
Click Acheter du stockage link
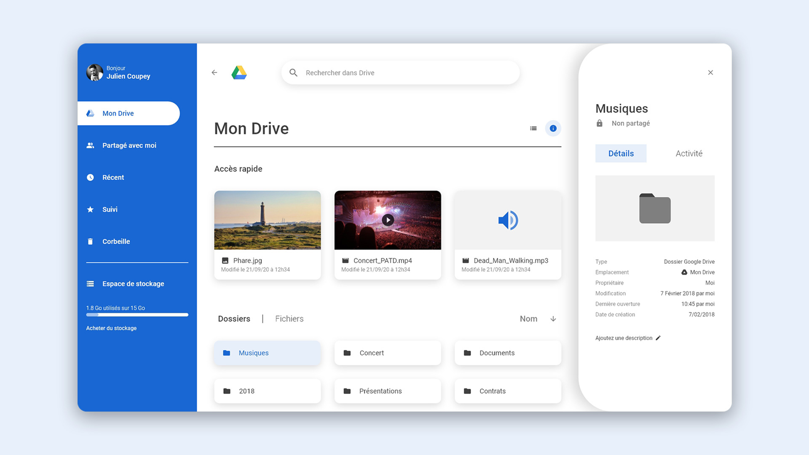click(x=111, y=328)
